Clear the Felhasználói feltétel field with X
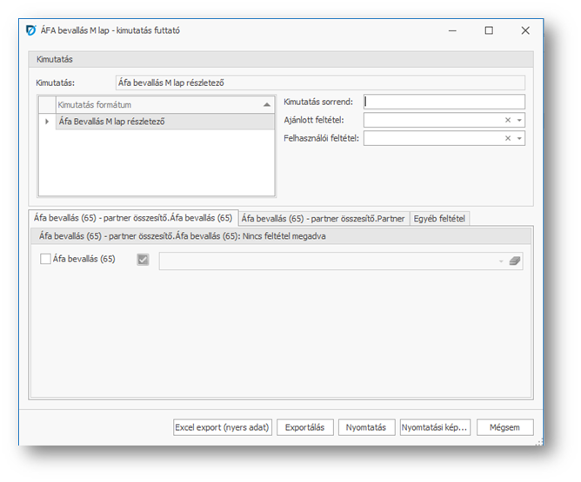This screenshot has height=482, width=581. (508, 139)
